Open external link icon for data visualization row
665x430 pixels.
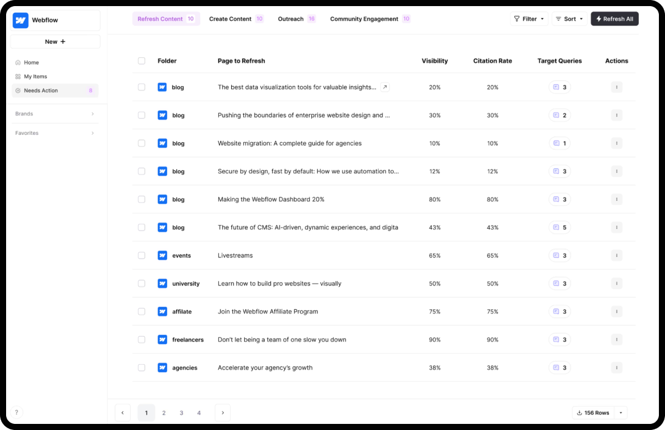[384, 87]
